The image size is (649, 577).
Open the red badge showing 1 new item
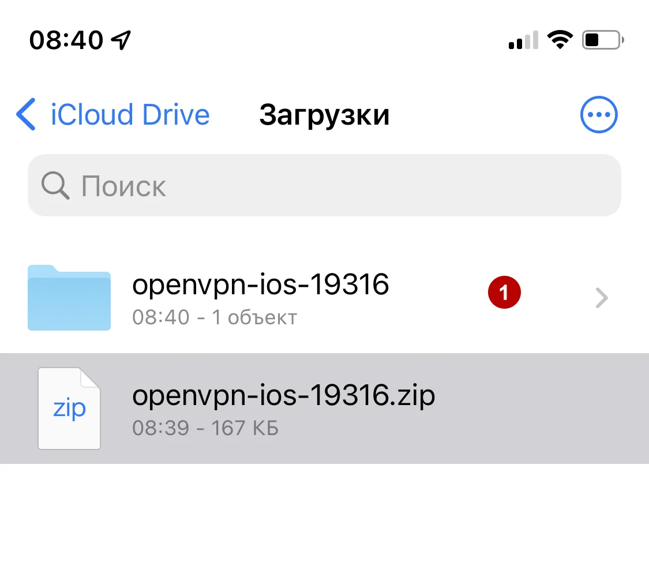point(504,292)
